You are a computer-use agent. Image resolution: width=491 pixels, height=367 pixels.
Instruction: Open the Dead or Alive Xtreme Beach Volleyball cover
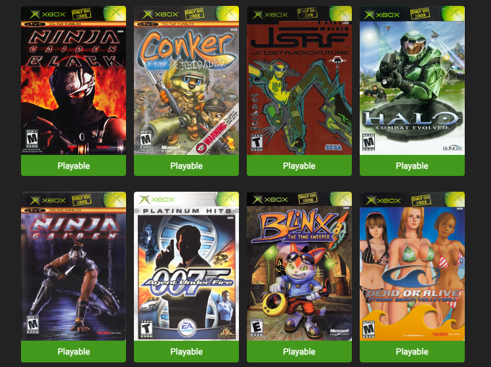tap(412, 266)
